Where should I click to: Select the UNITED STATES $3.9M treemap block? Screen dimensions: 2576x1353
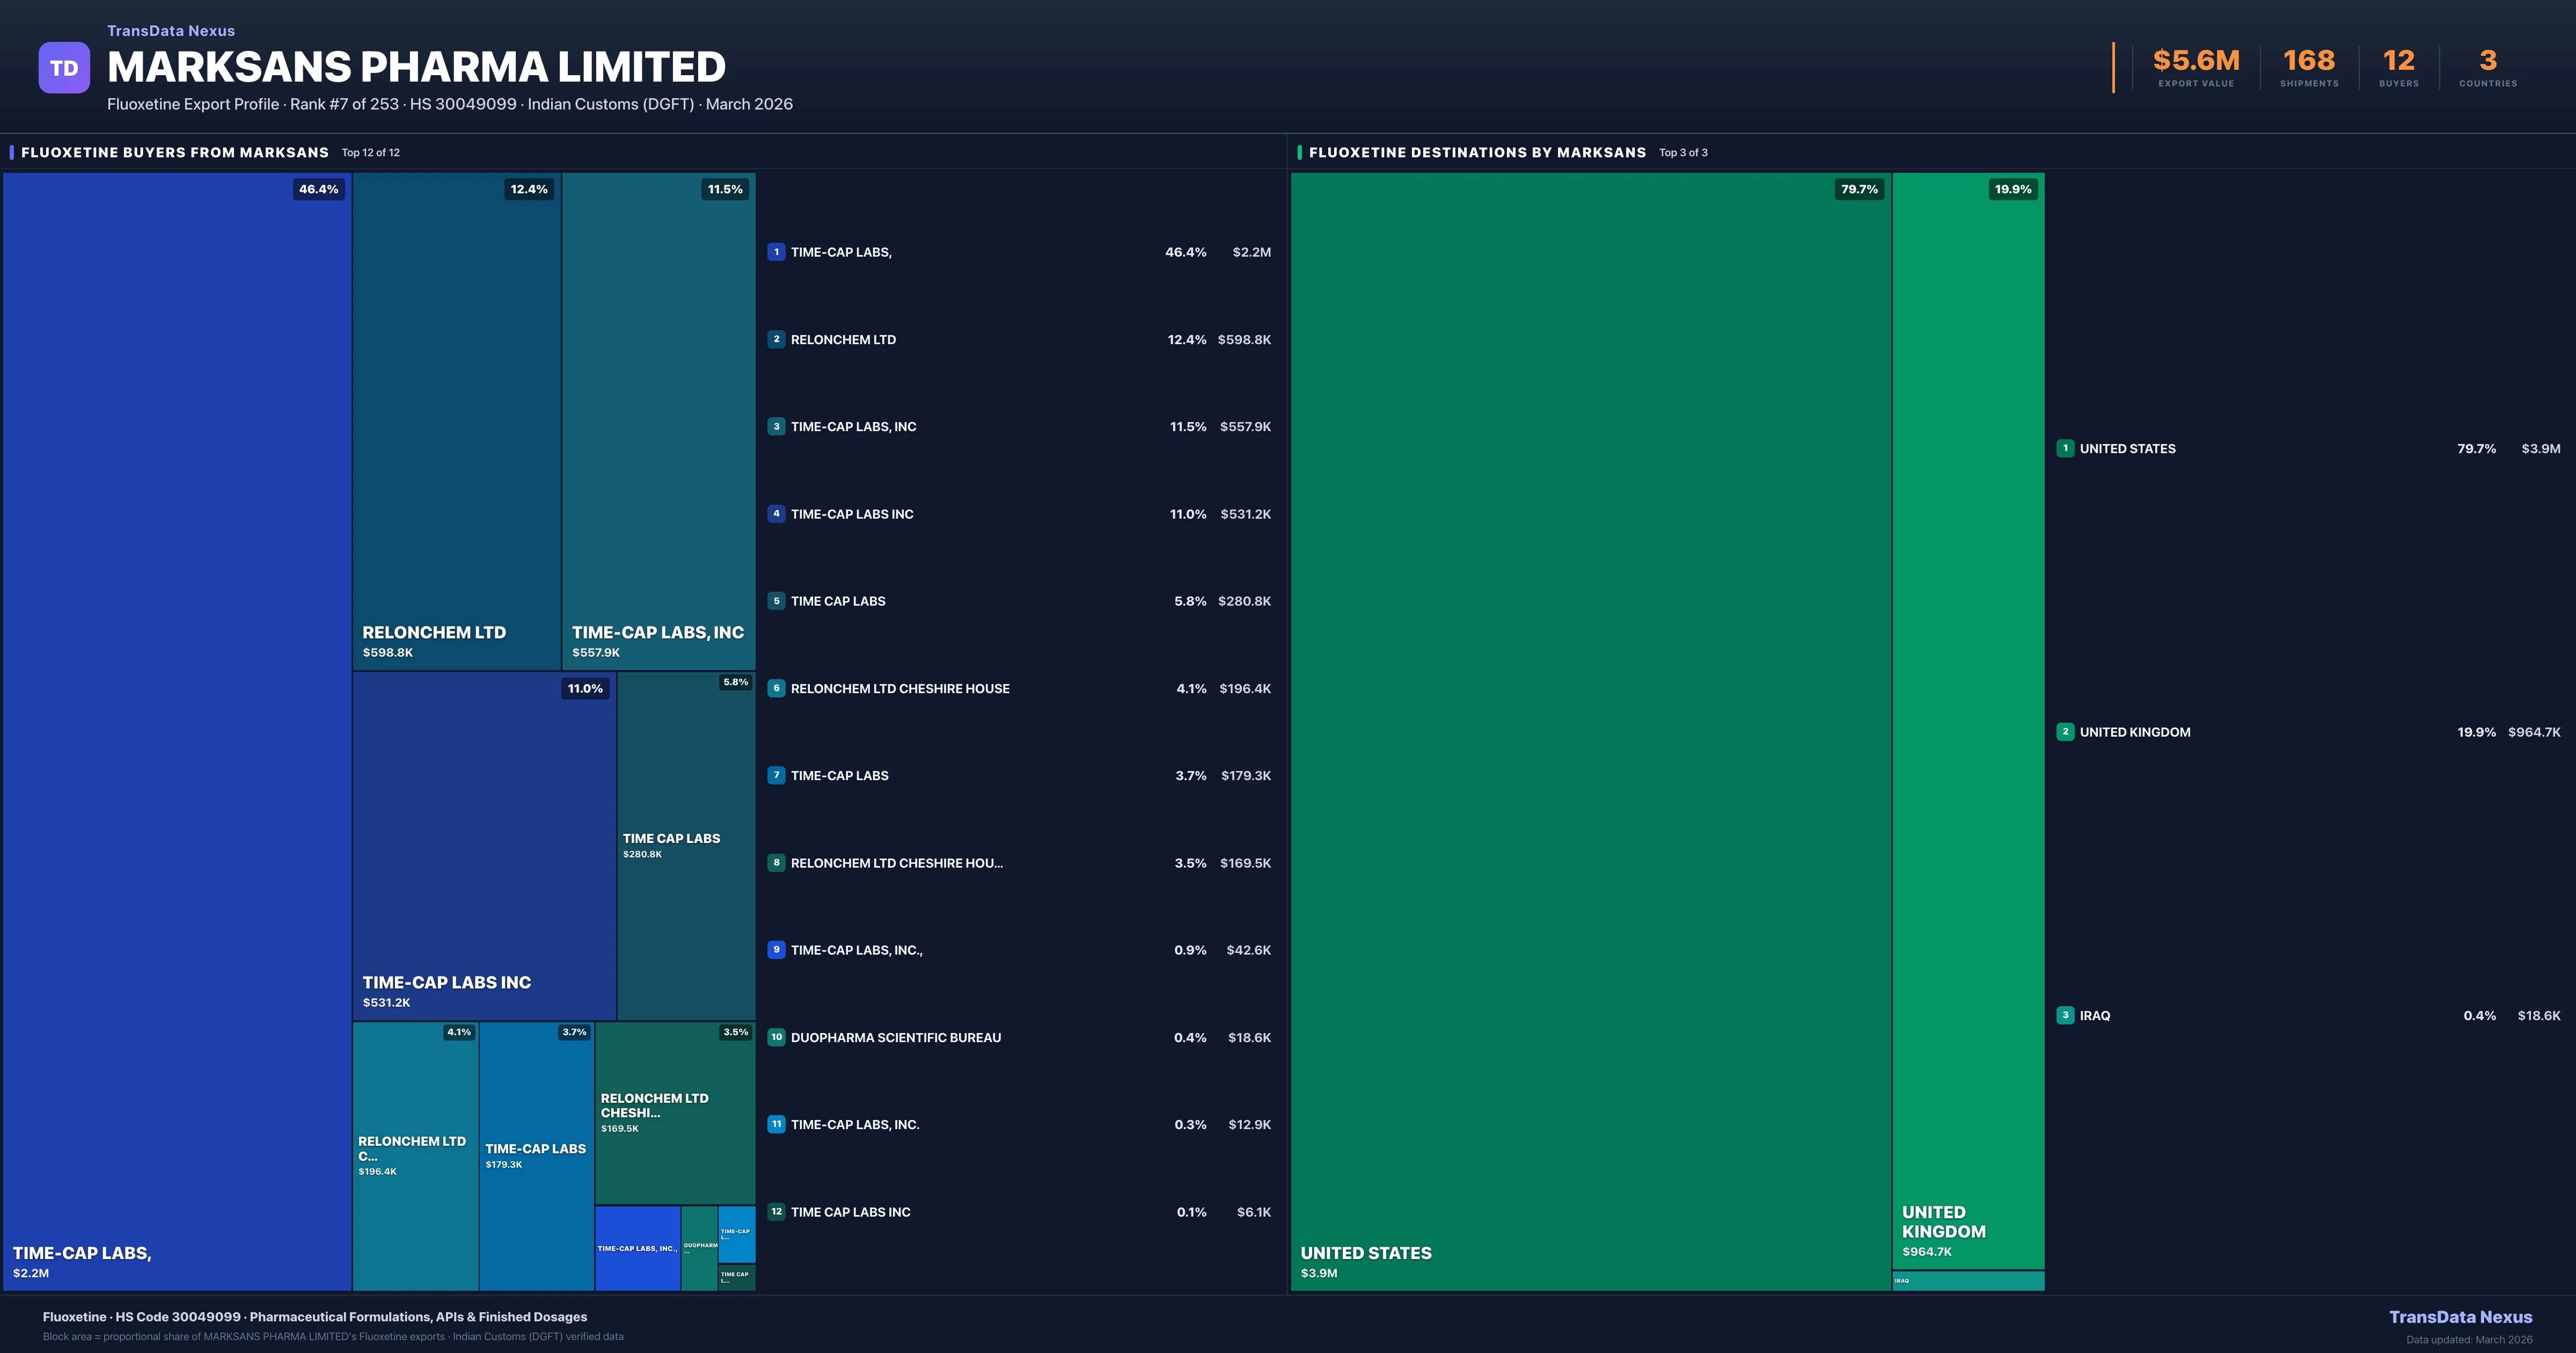click(x=1590, y=731)
